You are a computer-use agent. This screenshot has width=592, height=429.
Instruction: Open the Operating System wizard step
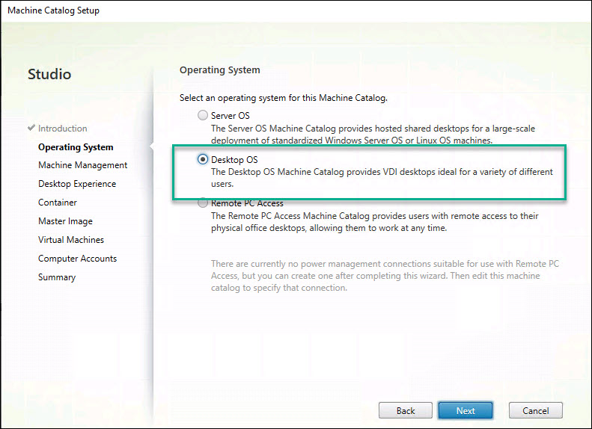point(76,147)
